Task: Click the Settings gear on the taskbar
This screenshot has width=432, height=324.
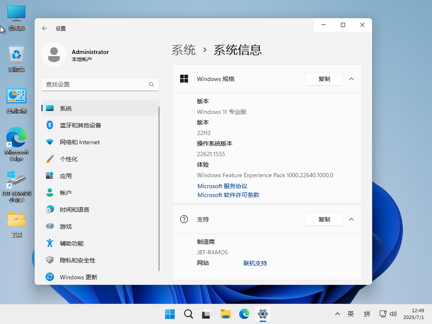Action: [x=263, y=314]
